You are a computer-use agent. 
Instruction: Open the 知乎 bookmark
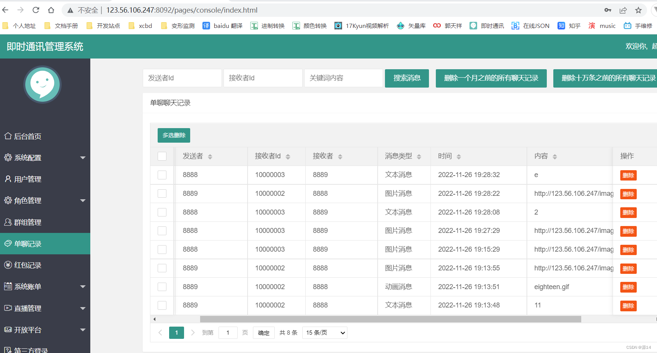(569, 26)
